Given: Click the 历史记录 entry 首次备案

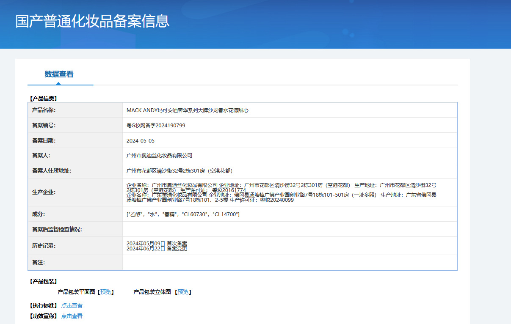Looking at the screenshot, I should click(157, 244).
